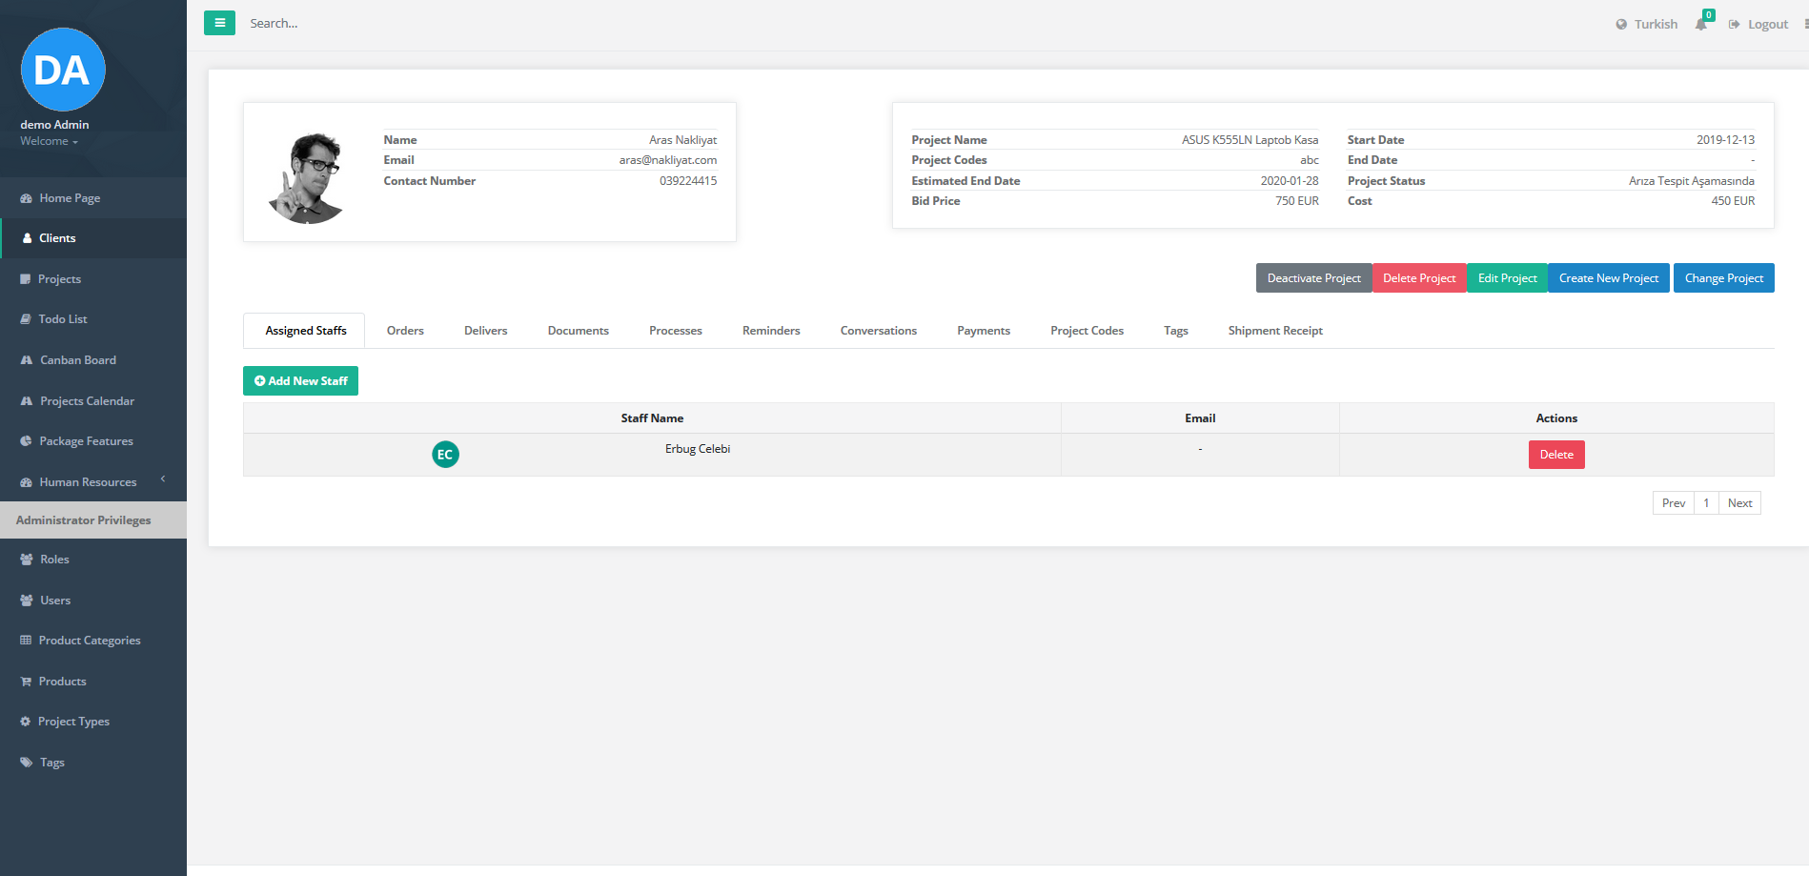Switch to the Project Codes tab
This screenshot has width=1809, height=876.
(x=1087, y=331)
